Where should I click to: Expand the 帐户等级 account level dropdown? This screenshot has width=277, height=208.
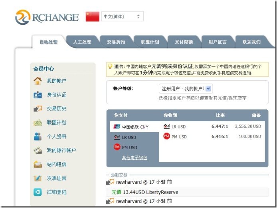coord(186,88)
